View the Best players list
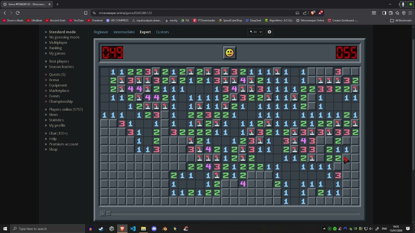 (59, 61)
